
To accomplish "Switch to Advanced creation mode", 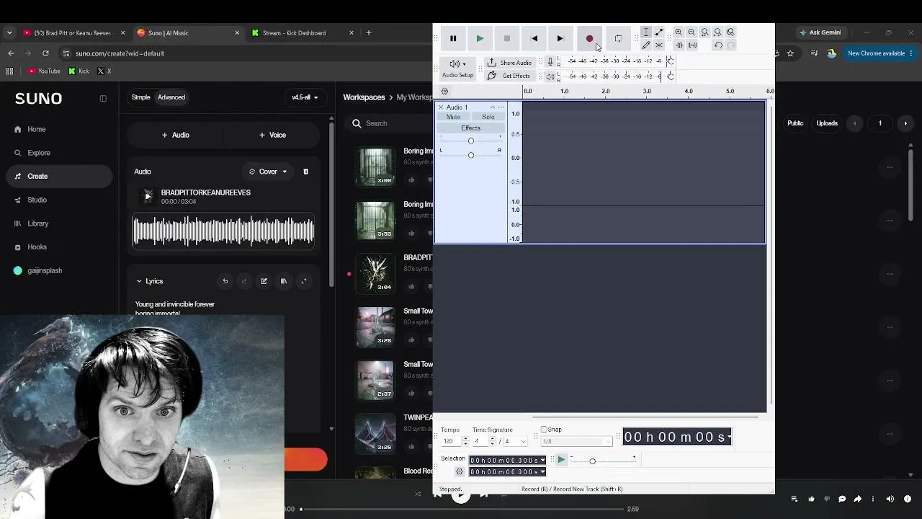I will point(171,97).
